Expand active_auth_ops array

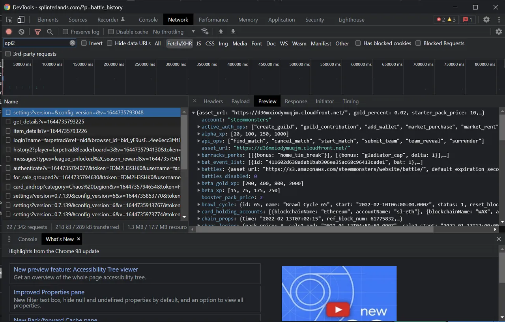[199, 127]
